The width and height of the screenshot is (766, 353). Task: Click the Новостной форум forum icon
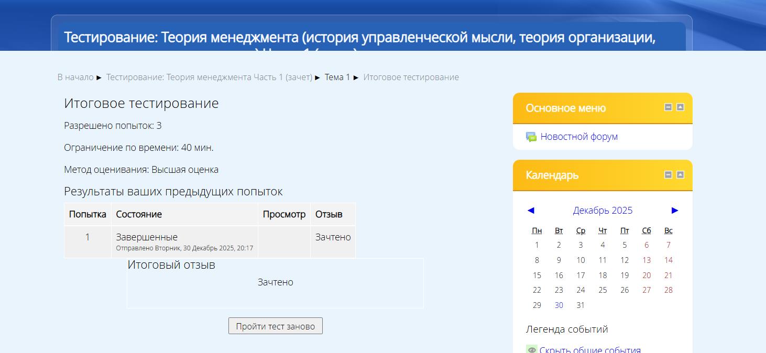click(531, 137)
